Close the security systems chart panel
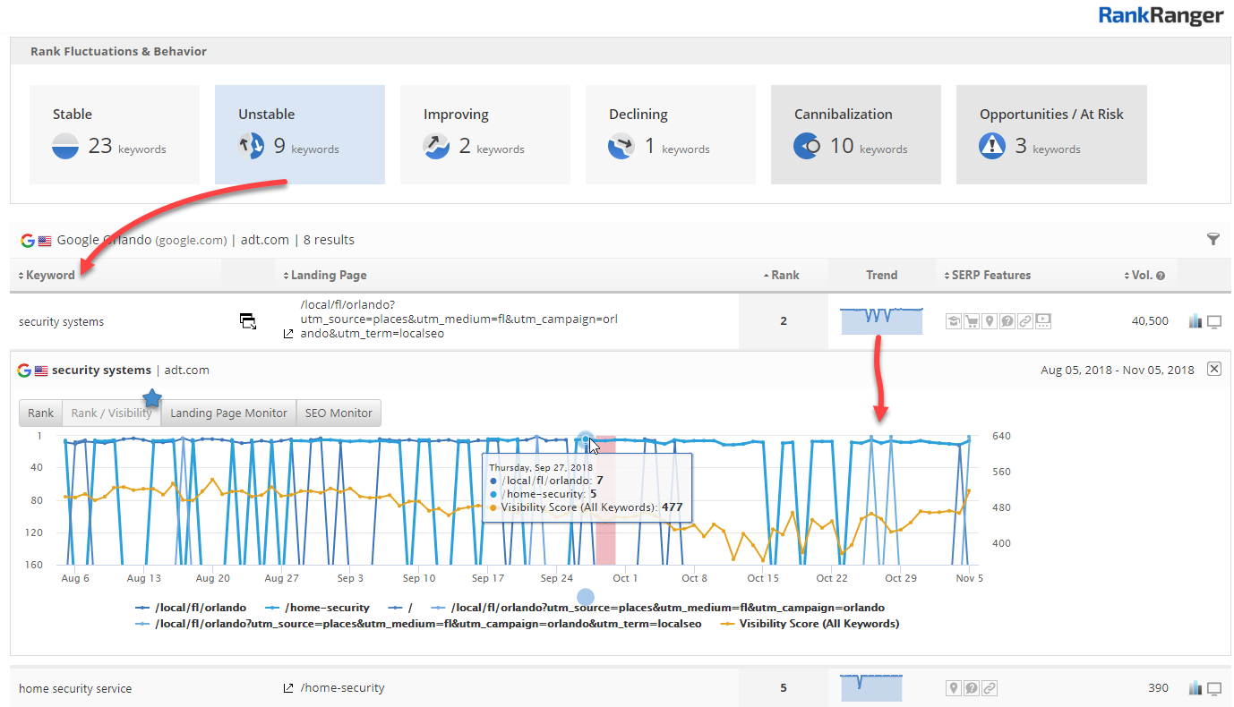This screenshot has width=1234, height=707. click(x=1214, y=369)
